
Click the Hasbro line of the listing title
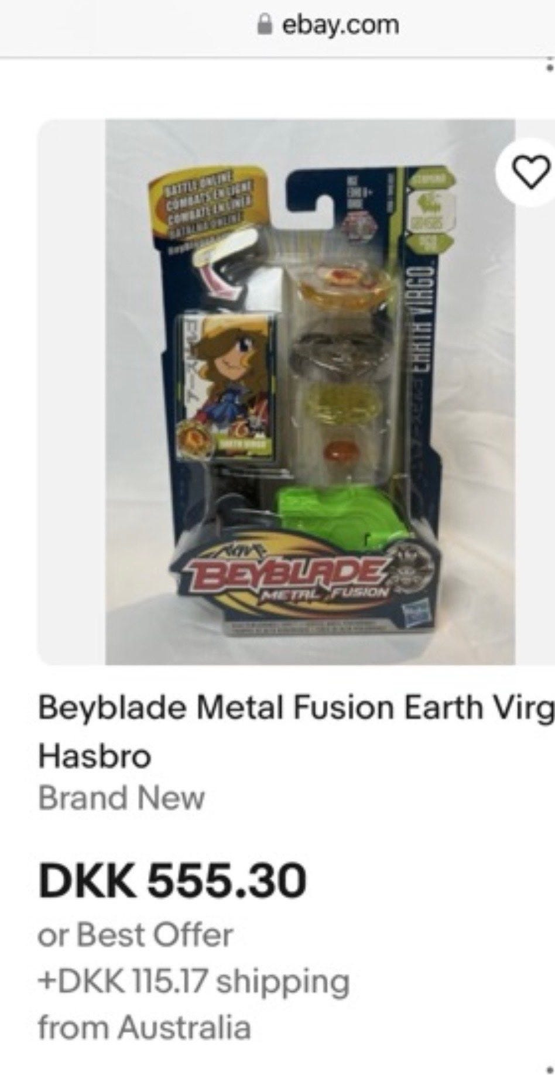click(95, 756)
